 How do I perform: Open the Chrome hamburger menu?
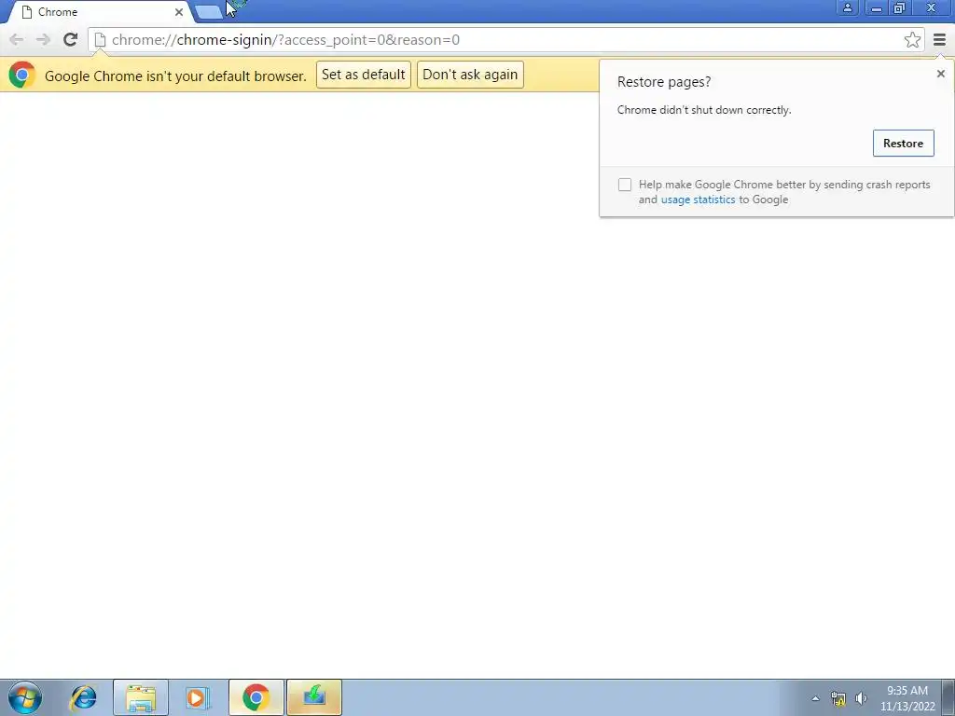[939, 40]
